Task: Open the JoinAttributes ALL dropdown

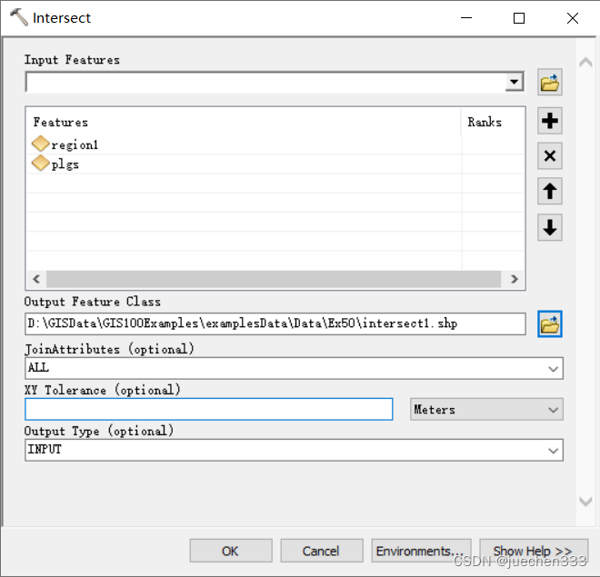Action: coord(553,369)
